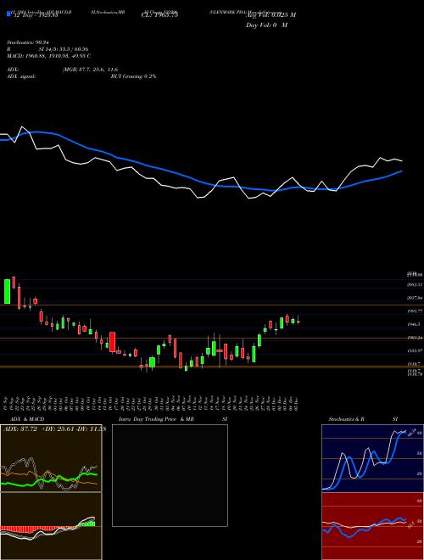Screen dimensions: 424x560
Task: Click the 'Avg Vol: 0.025 M' label
Action: 271,15
